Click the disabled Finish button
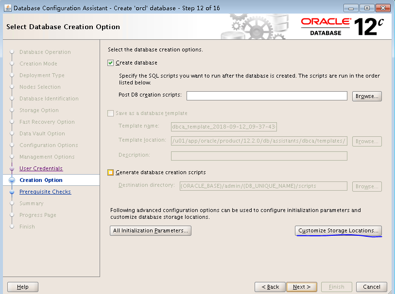395x294 pixels. tap(337, 287)
